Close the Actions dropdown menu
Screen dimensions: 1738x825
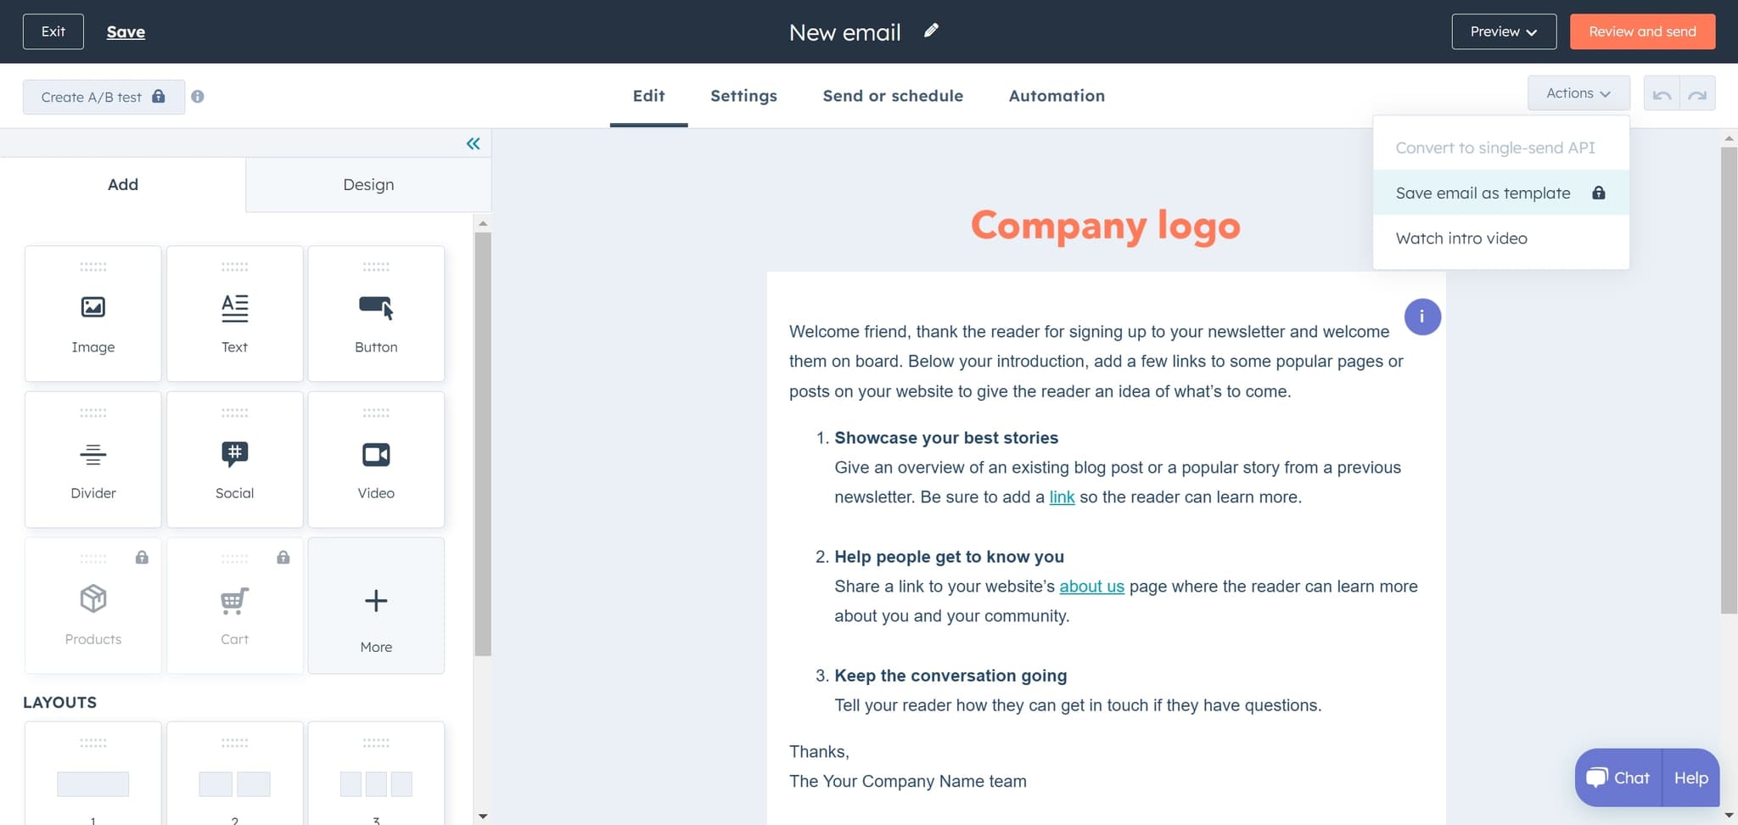pyautogui.click(x=1578, y=93)
